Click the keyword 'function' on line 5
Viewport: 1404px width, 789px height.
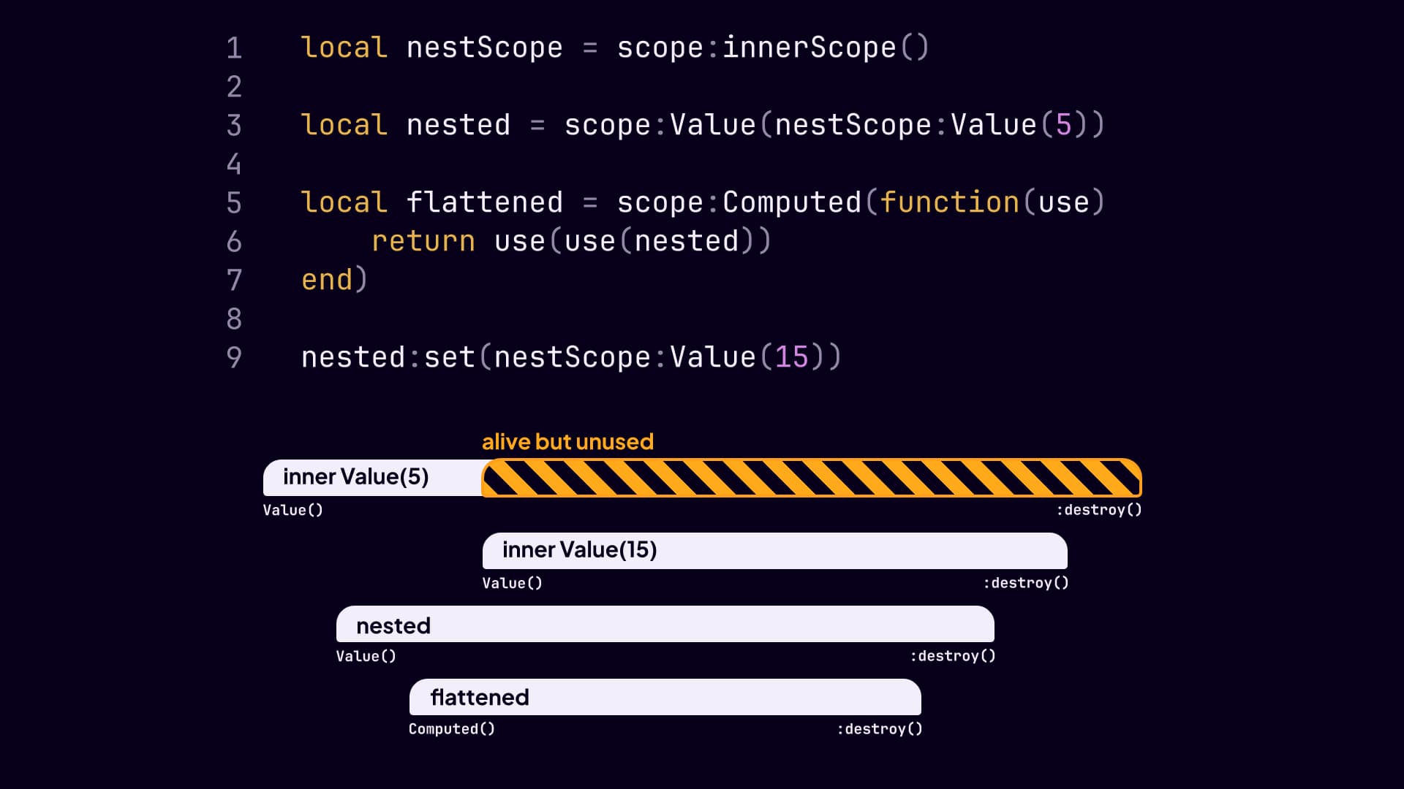pos(948,202)
